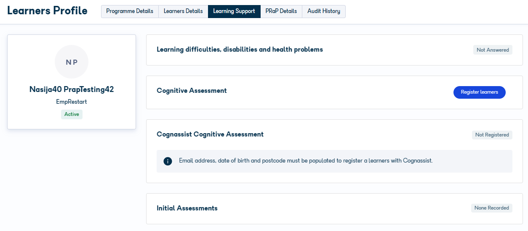Screen dimensions: 528x231
Task: Click the EmpRestart programme text
Action: [72, 102]
